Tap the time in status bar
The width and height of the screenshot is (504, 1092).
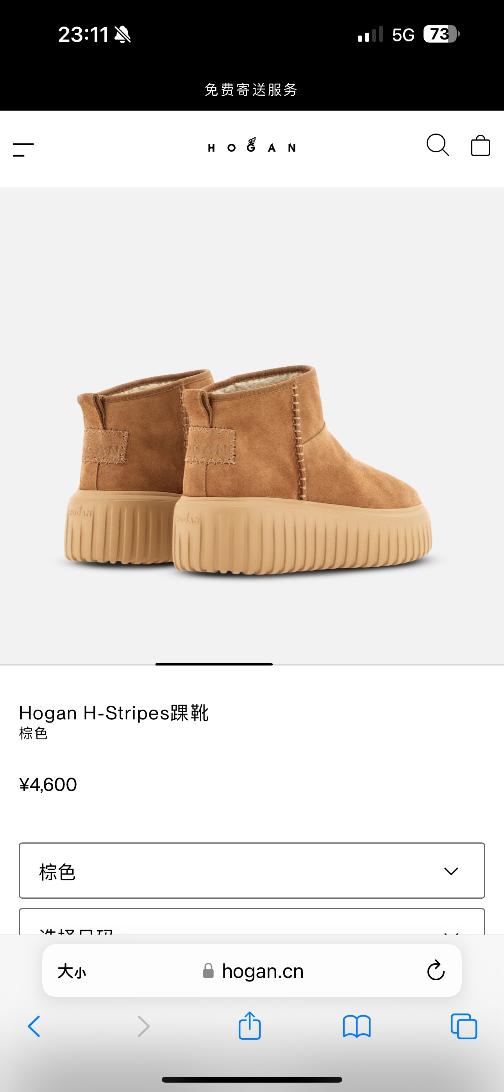pos(84,34)
